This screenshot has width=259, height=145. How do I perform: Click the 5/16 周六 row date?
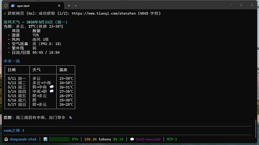coord(17,100)
